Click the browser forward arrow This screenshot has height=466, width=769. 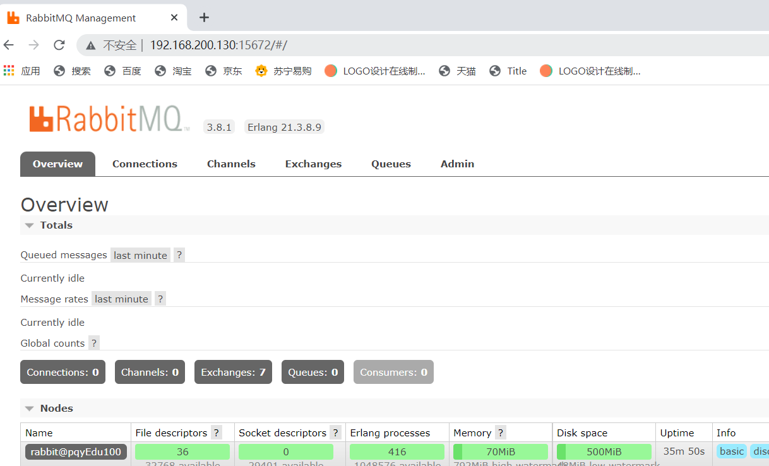click(34, 45)
